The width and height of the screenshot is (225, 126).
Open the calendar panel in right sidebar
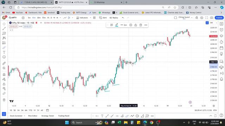221,48
